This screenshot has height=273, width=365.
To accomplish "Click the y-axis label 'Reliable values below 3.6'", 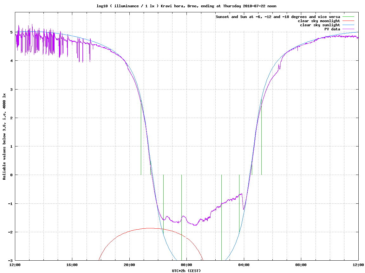I will click(x=4, y=137).
